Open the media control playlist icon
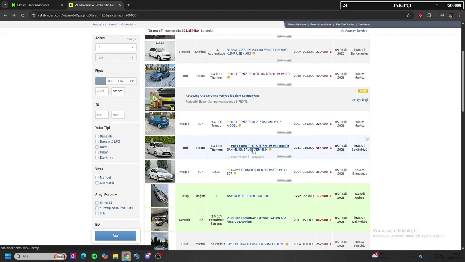Image resolution: width=465 pixels, height=262 pixels. 442,15
